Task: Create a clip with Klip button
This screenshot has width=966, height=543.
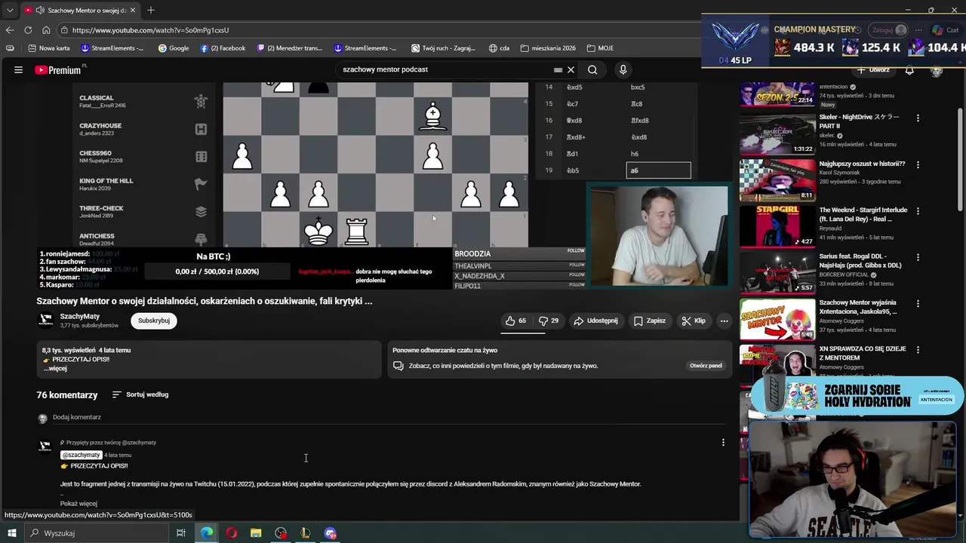Action: [x=694, y=321]
